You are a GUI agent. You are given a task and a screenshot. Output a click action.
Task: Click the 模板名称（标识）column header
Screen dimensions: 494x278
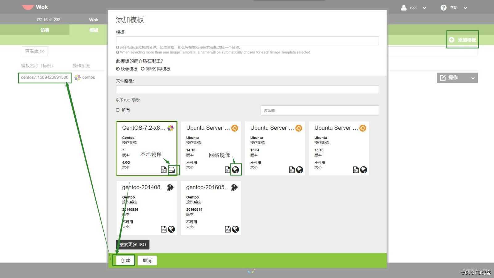37,65
